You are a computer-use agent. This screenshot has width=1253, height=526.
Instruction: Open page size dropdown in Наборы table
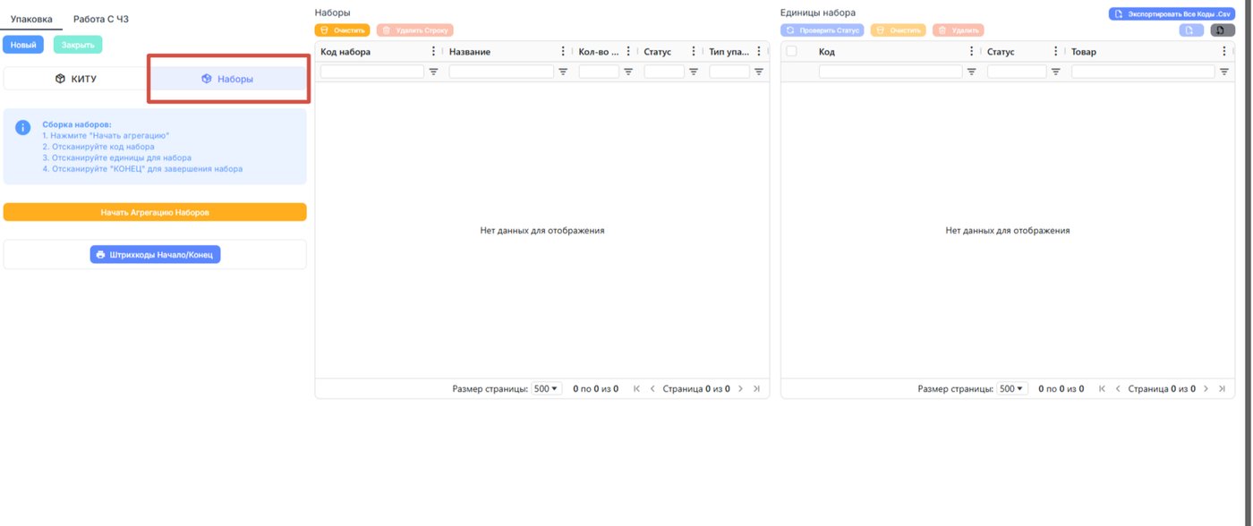pos(546,389)
